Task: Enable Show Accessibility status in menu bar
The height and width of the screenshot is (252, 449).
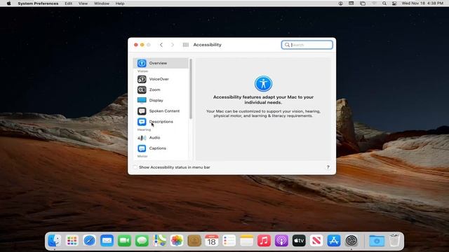Action: pyautogui.click(x=135, y=167)
